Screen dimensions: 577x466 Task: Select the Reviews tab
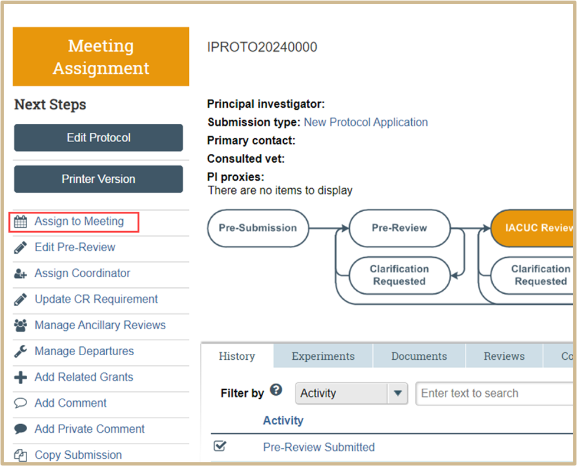point(504,356)
